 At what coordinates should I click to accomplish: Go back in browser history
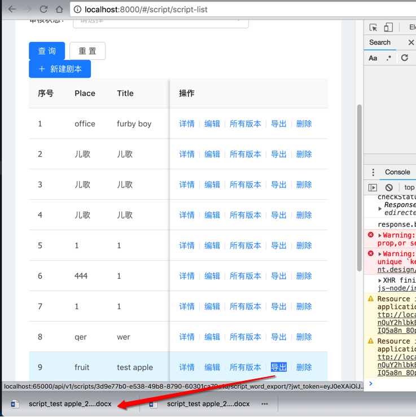[x=12, y=10]
